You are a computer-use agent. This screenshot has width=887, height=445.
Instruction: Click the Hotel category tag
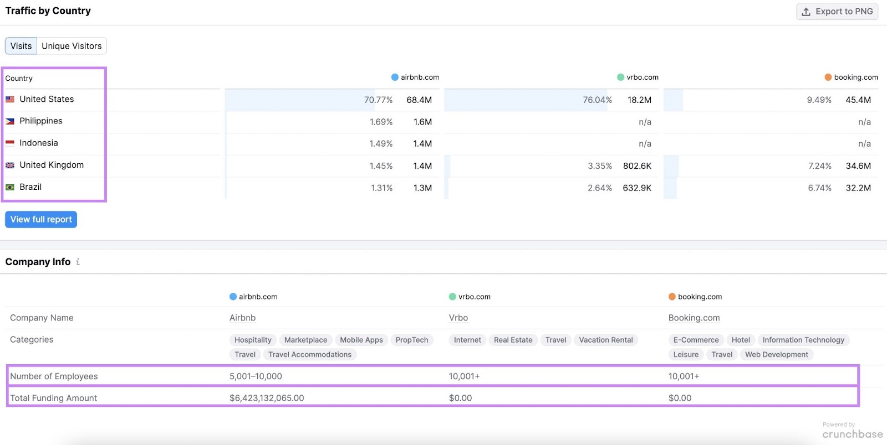click(741, 340)
